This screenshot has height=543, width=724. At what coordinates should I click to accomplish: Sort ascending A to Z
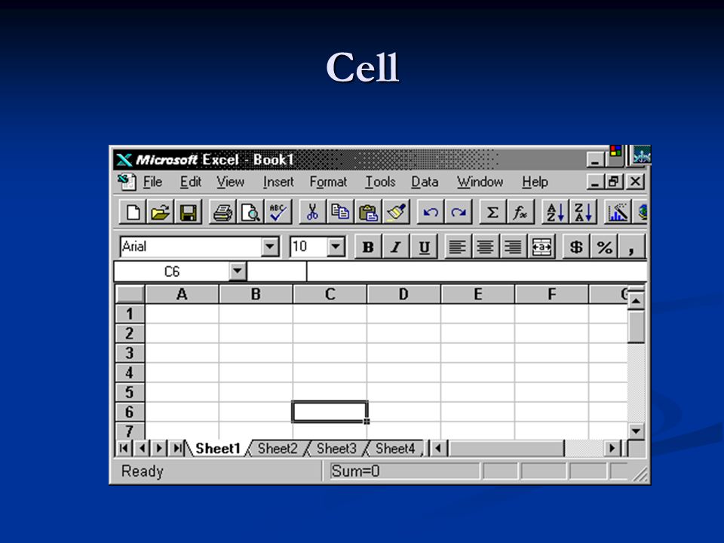[555, 213]
